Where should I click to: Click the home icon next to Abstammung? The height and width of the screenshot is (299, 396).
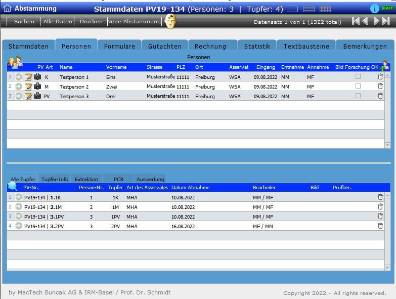pos(7,8)
